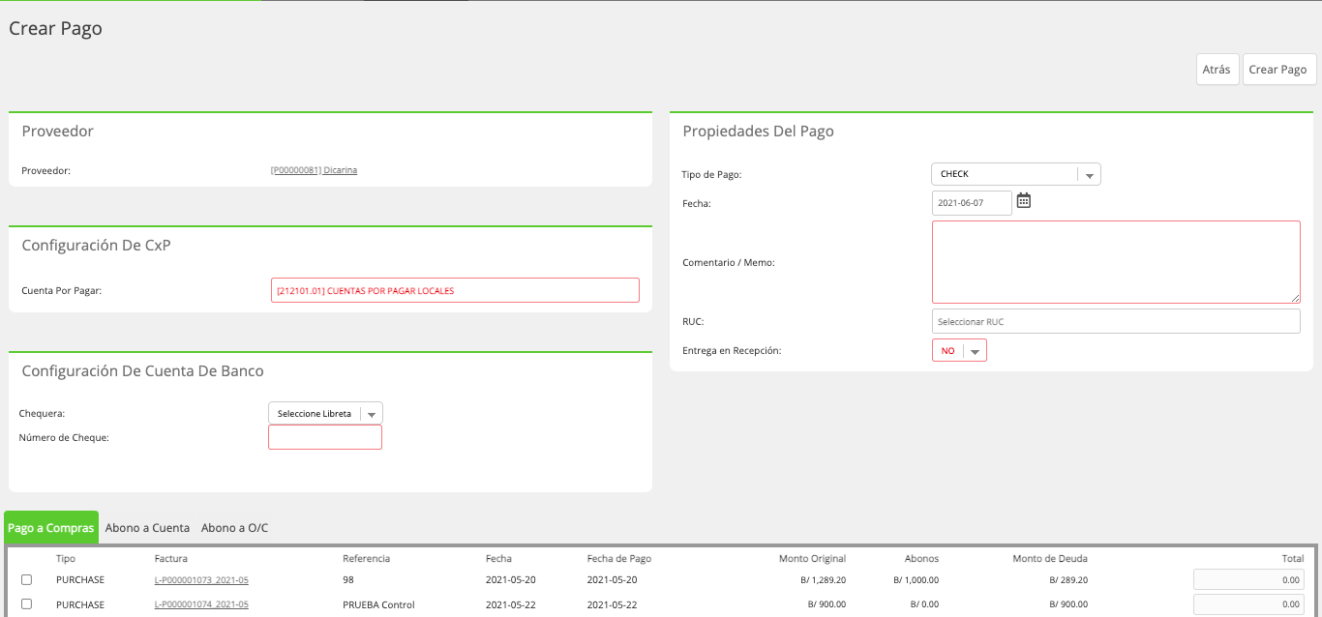Image resolution: width=1322 pixels, height=617 pixels.
Task: Click the Monto de Deuda column header
Action: pyautogui.click(x=1050, y=559)
